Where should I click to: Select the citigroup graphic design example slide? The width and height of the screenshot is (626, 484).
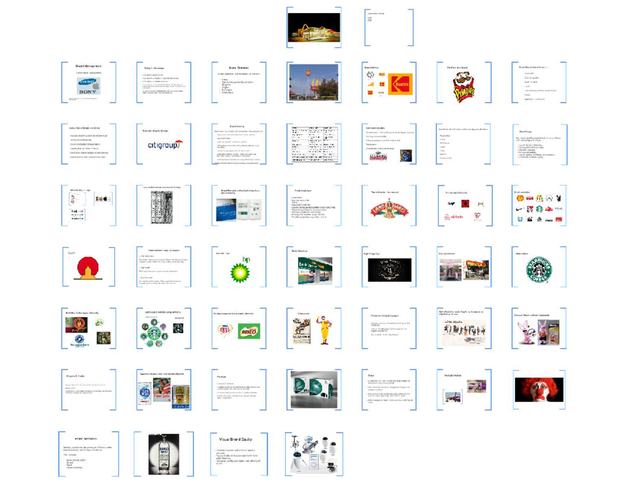point(163,145)
